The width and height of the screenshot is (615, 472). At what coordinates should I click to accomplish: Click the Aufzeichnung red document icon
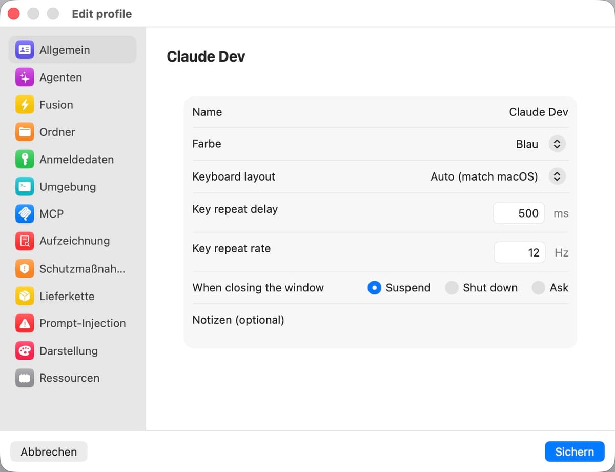(x=25, y=241)
